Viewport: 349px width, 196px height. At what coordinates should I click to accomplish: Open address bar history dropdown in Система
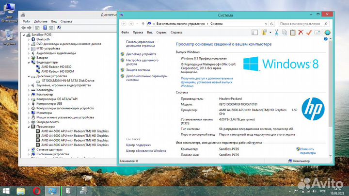point(266,24)
